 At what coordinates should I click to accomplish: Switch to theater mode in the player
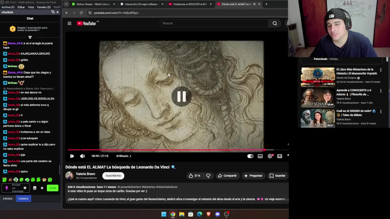click(x=280, y=156)
